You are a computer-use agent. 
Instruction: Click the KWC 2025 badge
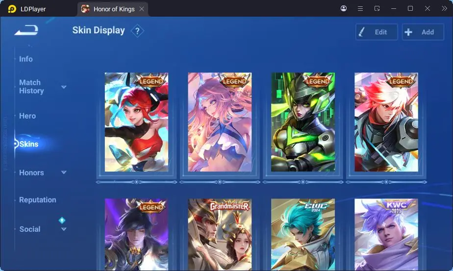click(x=396, y=207)
